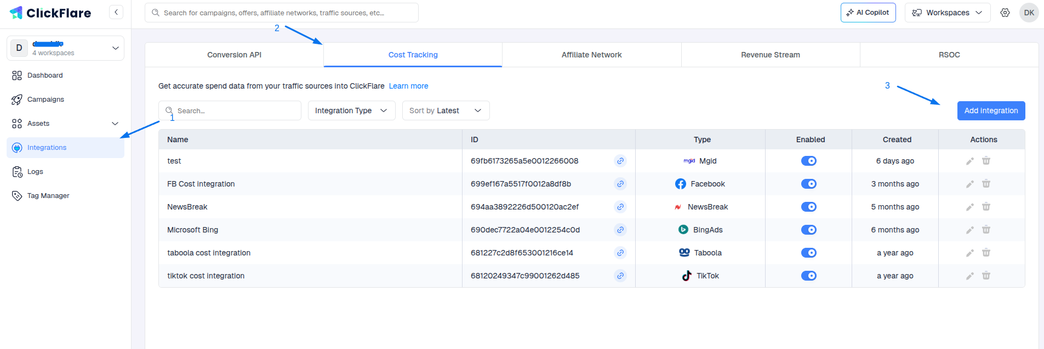
Task: Disable the FB Cost integration toggle
Action: pos(809,184)
